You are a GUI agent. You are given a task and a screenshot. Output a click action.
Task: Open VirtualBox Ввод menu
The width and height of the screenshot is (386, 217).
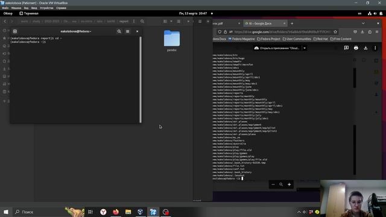click(34, 8)
